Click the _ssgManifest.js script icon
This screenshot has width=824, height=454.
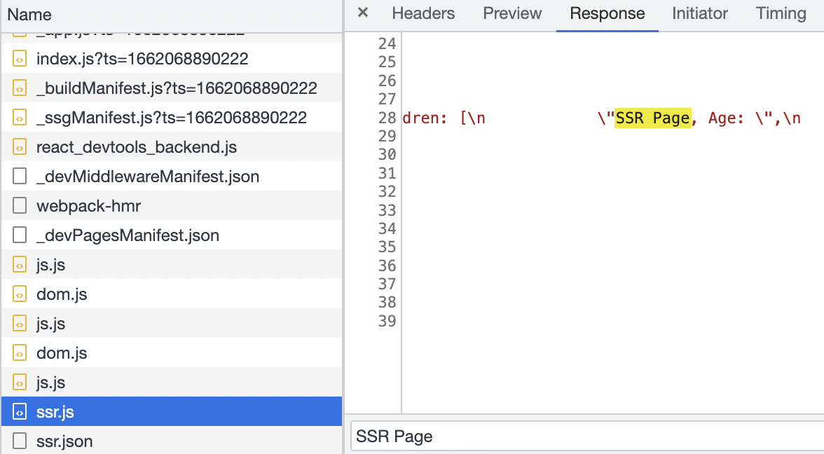[x=20, y=118]
